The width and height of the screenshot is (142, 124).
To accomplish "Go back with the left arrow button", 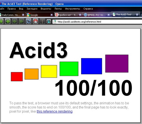I will (x=8, y=22).
